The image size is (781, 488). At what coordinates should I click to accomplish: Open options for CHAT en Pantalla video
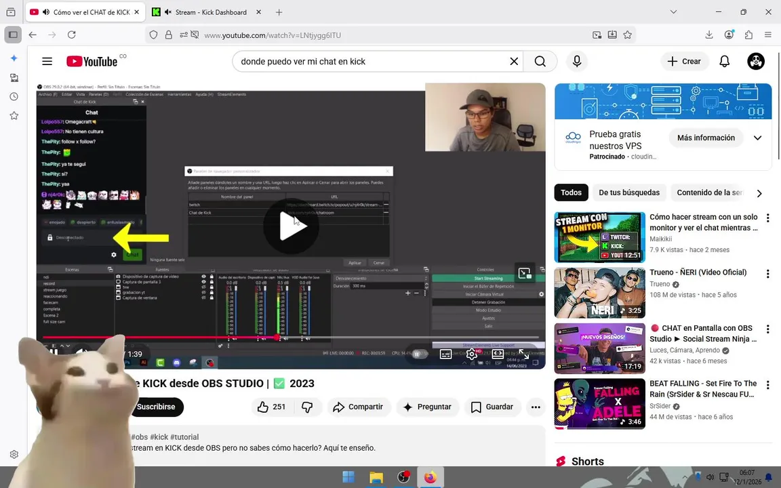[767, 329]
